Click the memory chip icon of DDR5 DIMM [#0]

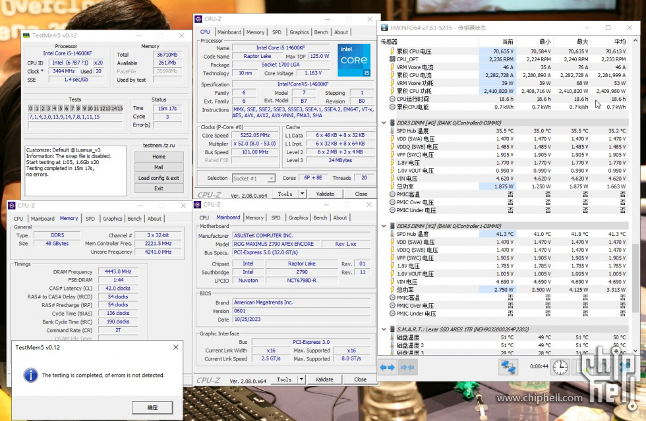pos(392,123)
